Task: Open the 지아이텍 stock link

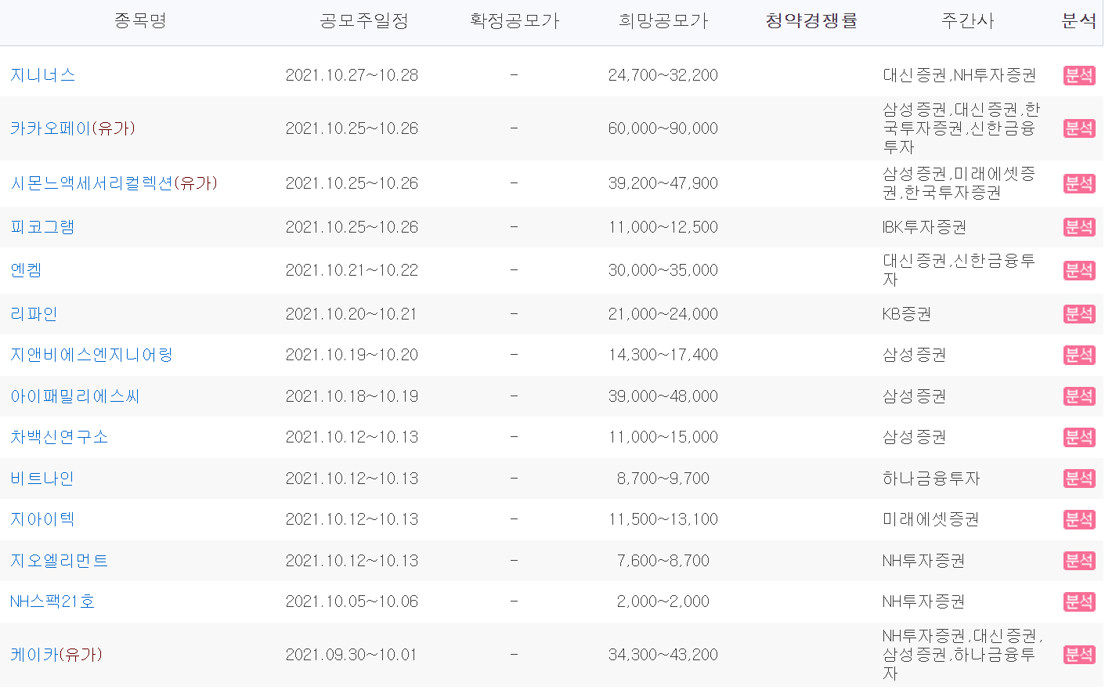Action: pos(43,519)
